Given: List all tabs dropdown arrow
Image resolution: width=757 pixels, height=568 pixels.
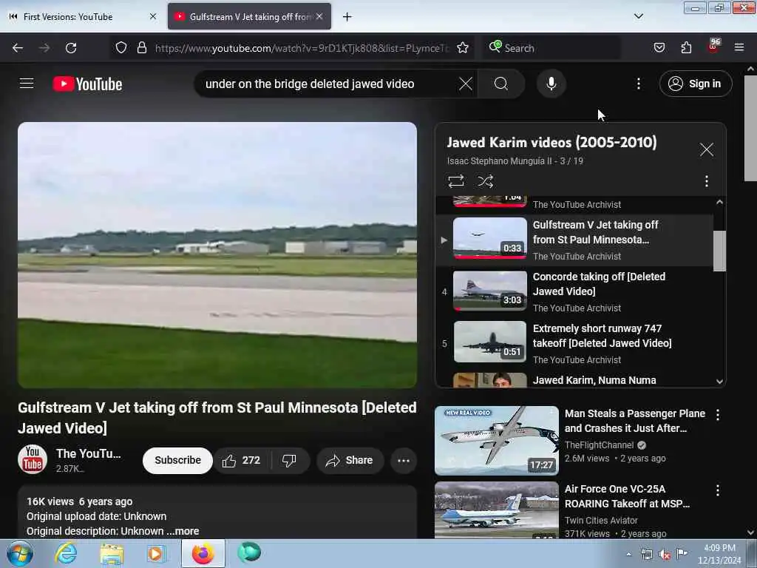Looking at the screenshot, I should coord(638,16).
